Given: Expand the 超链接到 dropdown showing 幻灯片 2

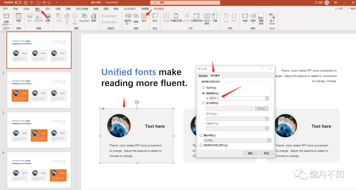Looking at the screenshot, I should tap(267, 98).
